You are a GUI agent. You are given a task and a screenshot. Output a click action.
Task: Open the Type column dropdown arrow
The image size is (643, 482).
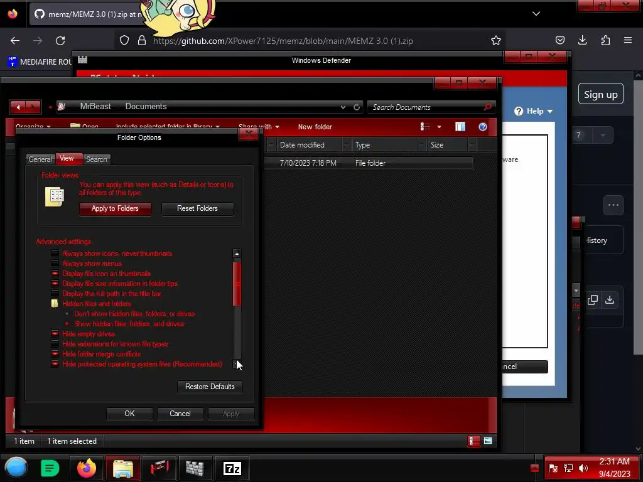point(421,145)
